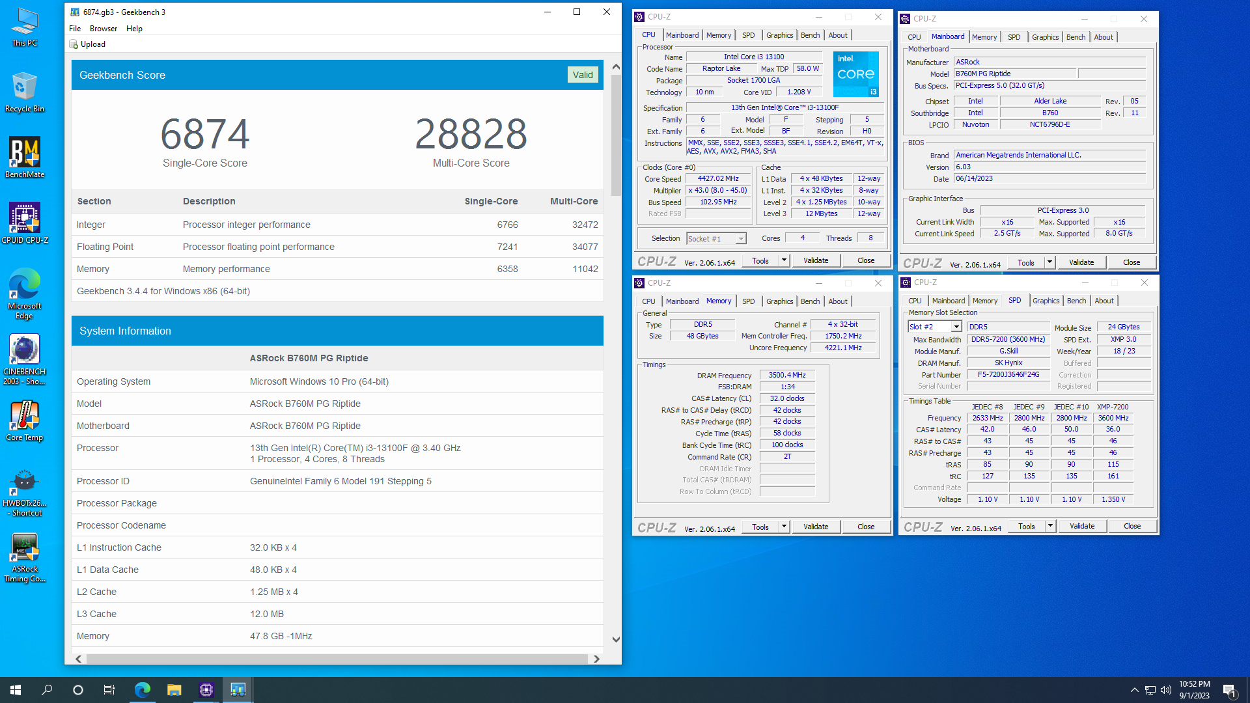Screen dimensions: 1250x703
Task: Click Validate in CPU tab window
Action: [816, 260]
